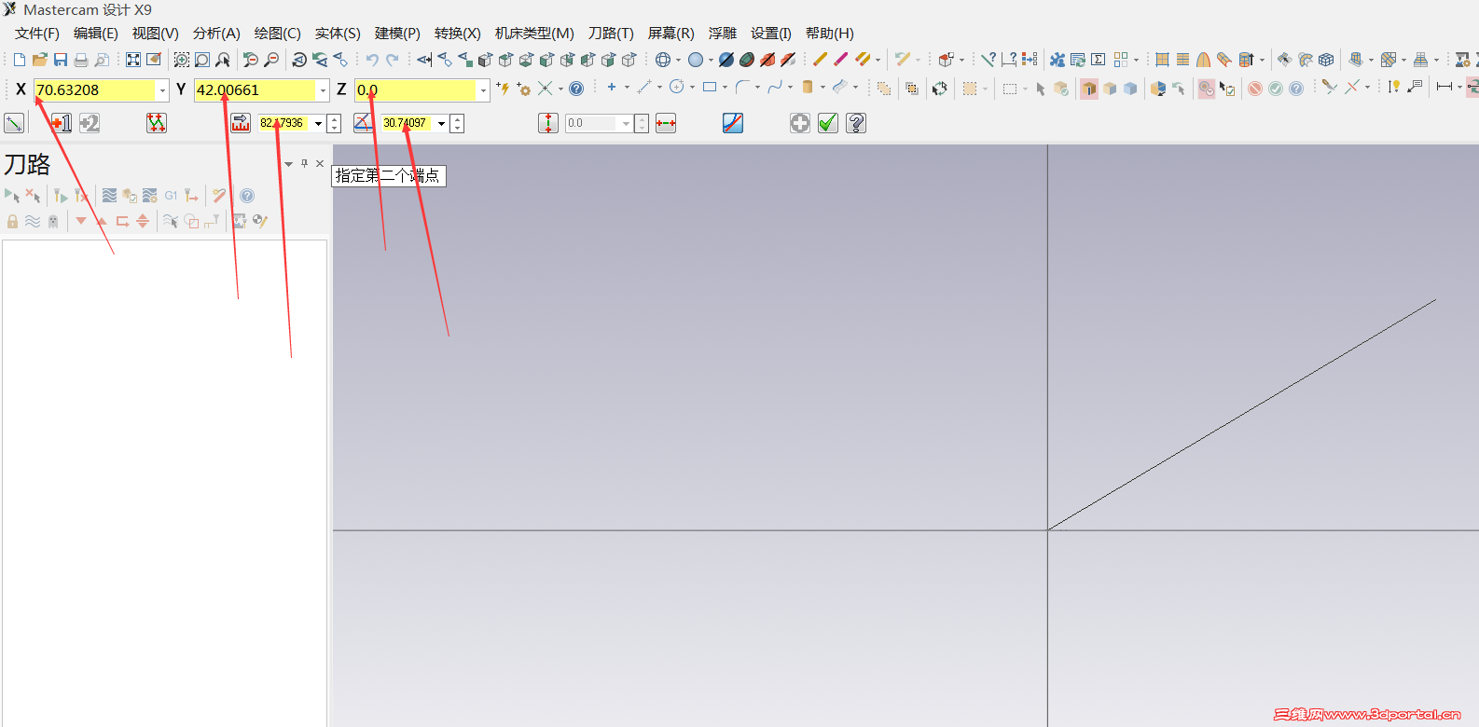The width and height of the screenshot is (1479, 727).
Task: Click the Tangent line option icon
Action: tap(733, 123)
